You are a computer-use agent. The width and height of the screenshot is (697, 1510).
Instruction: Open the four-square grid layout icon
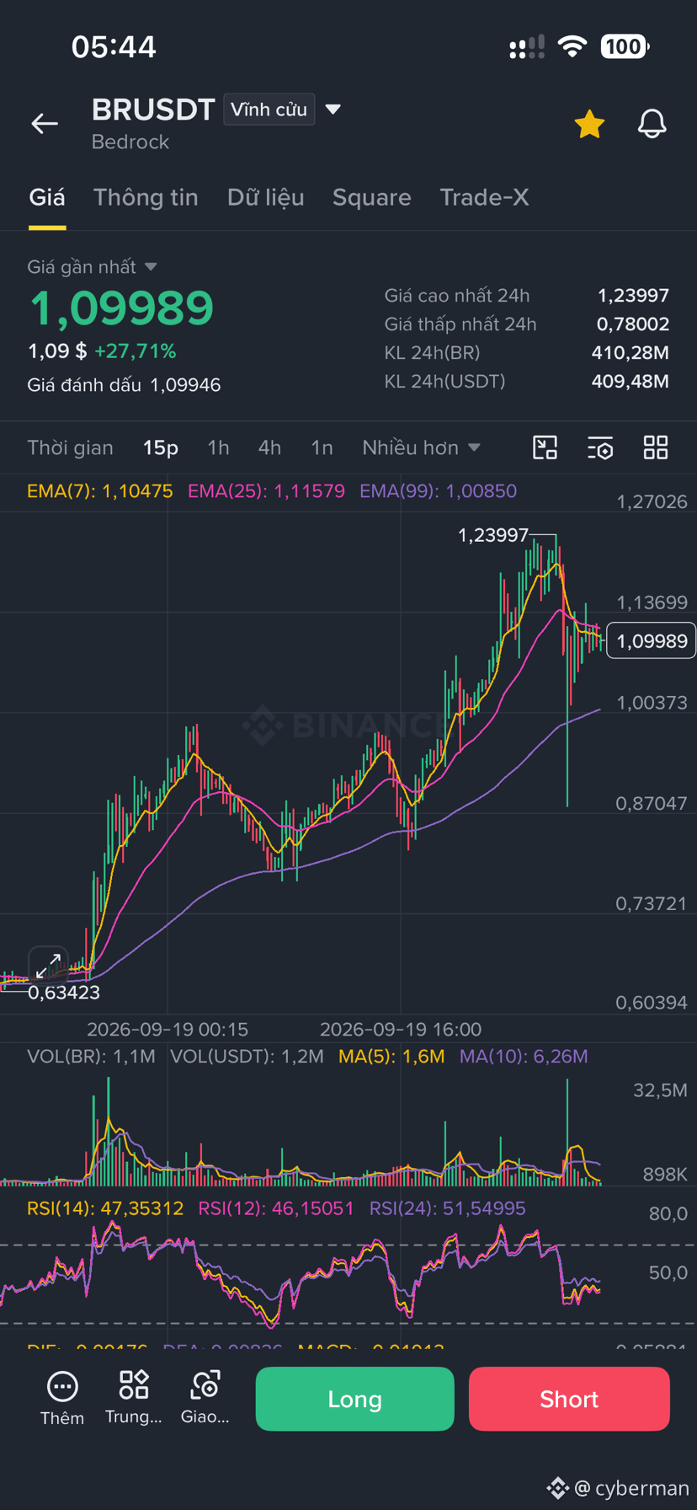pyautogui.click(x=656, y=447)
